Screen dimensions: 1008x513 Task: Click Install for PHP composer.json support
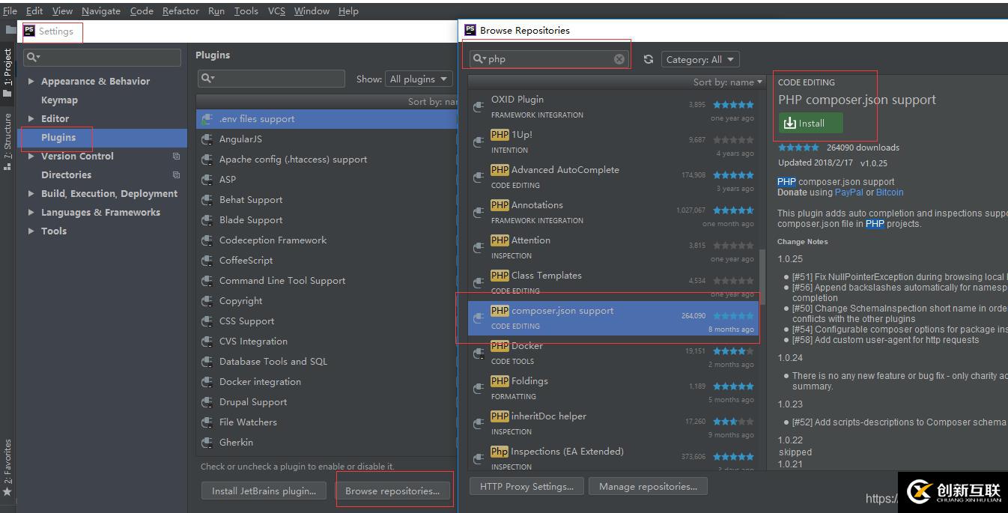[810, 123]
